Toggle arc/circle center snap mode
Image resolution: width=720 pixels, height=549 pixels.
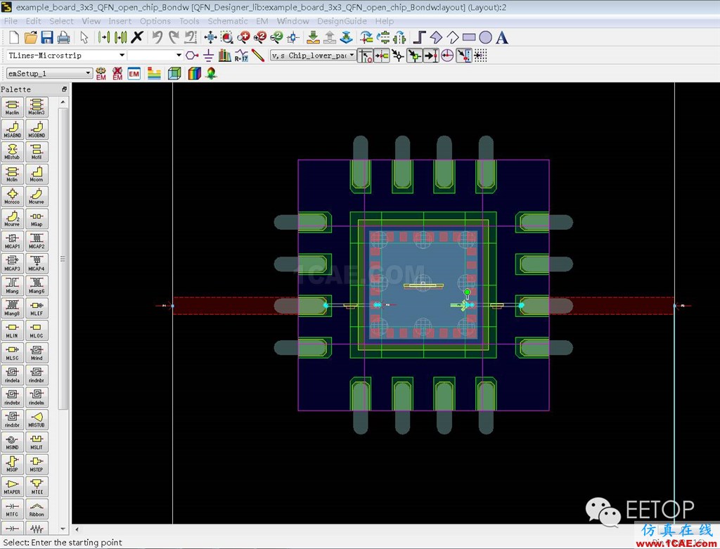point(447,56)
